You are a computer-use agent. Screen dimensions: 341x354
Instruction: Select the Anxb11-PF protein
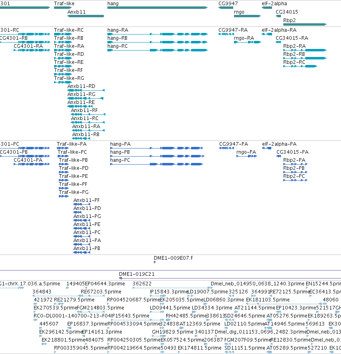(x=82, y=204)
